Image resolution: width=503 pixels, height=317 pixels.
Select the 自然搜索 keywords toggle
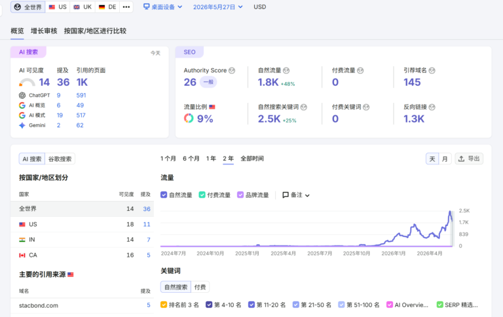click(176, 287)
